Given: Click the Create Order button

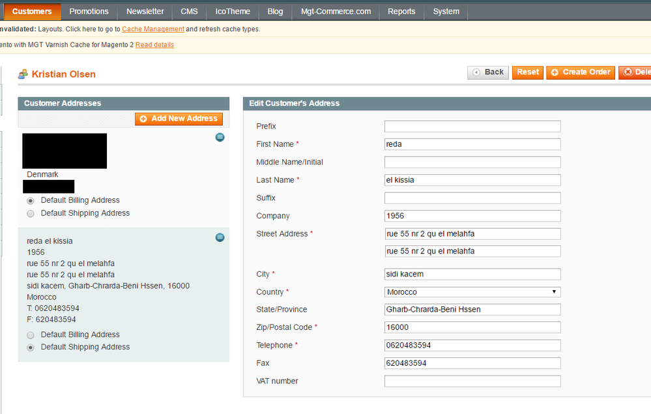Looking at the screenshot, I should click(580, 72).
